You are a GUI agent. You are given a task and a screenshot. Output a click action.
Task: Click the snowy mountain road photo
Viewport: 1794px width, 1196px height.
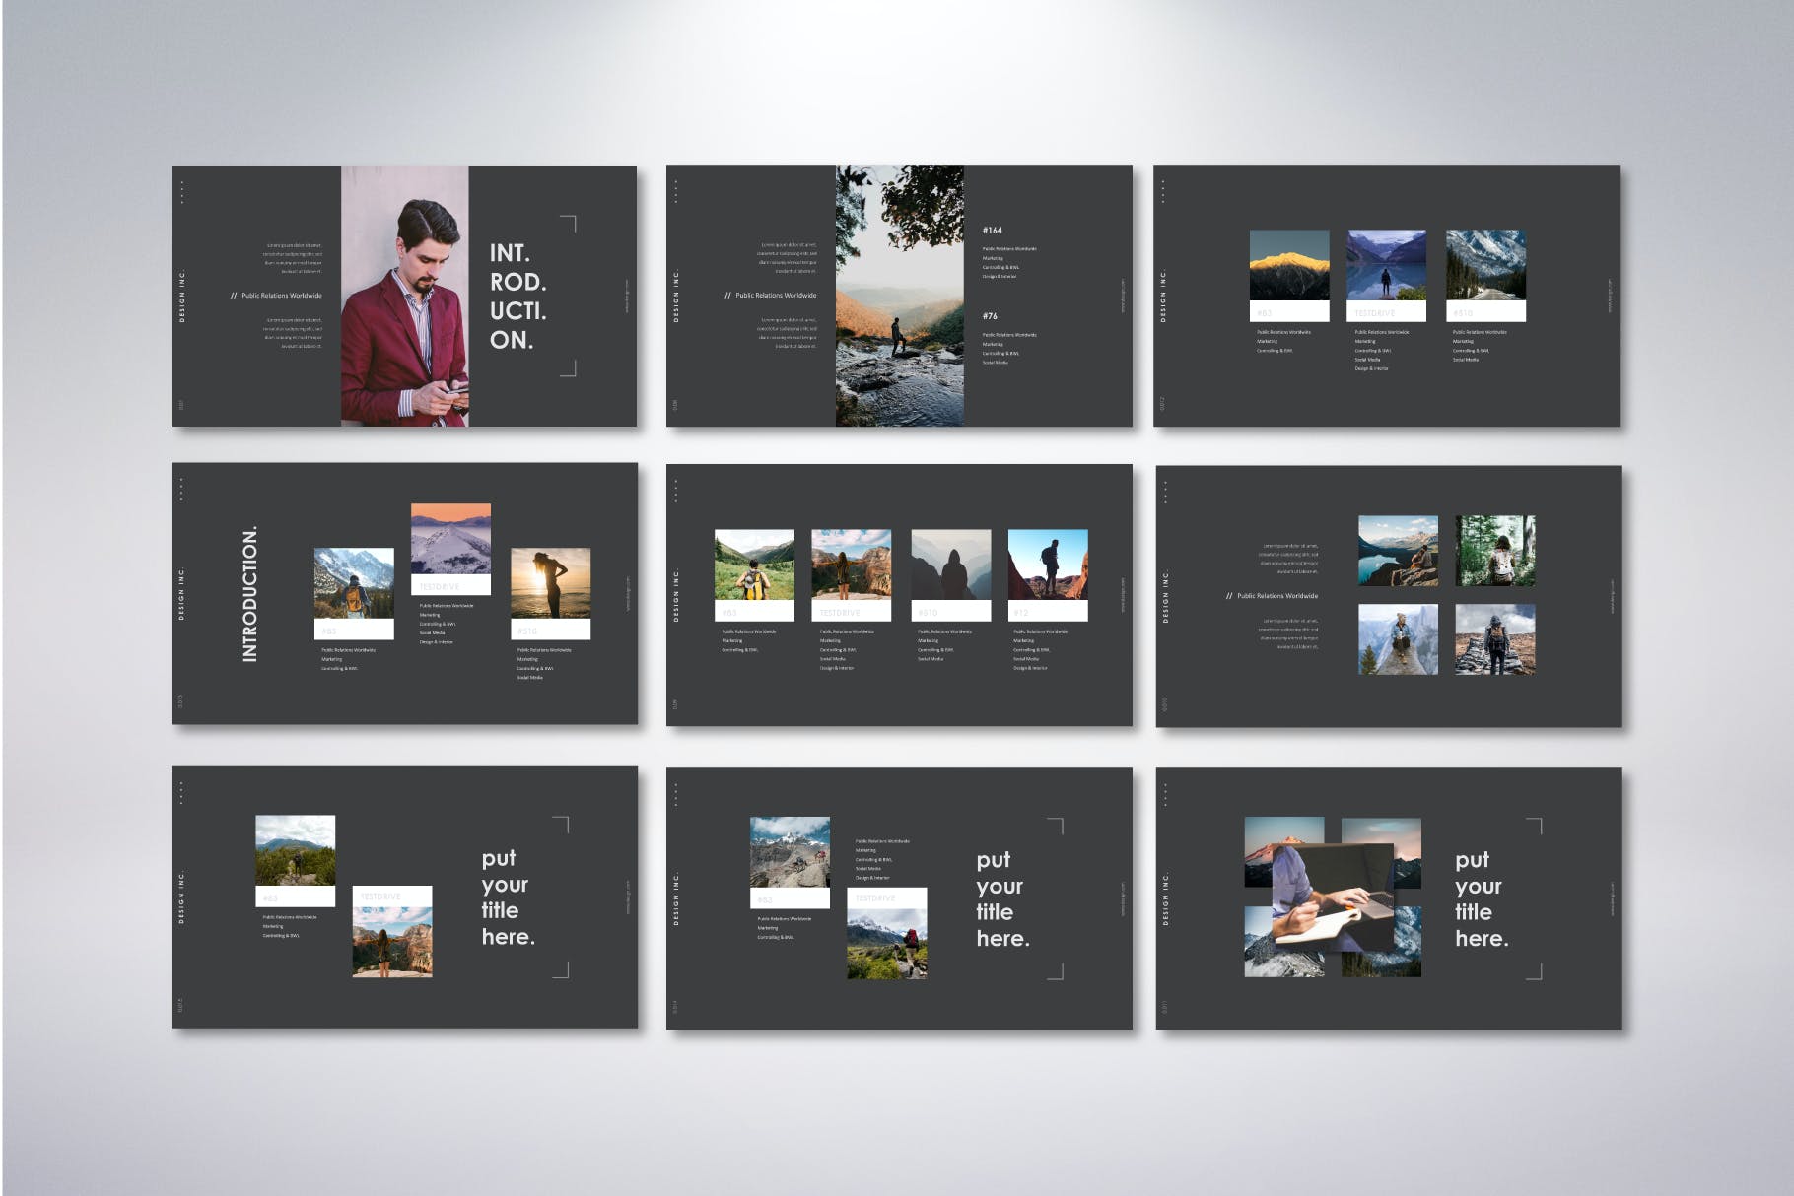[x=1485, y=265]
